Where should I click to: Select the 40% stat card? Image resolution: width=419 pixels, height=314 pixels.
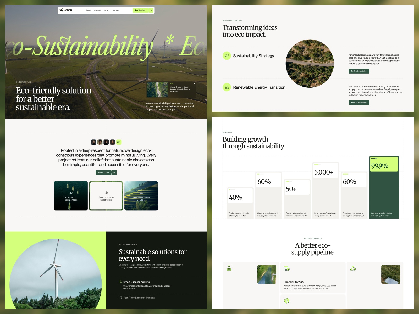coord(240,203)
